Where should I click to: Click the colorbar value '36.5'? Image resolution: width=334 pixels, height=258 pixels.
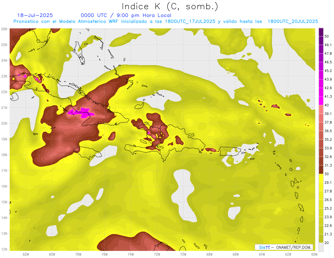tap(328, 131)
